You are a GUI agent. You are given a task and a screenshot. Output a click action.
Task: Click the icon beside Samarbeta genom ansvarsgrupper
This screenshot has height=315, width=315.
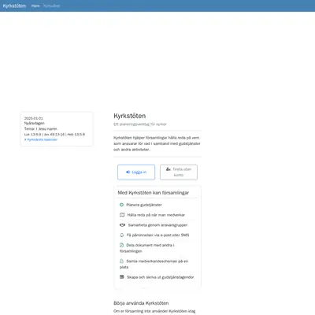tap(122, 225)
